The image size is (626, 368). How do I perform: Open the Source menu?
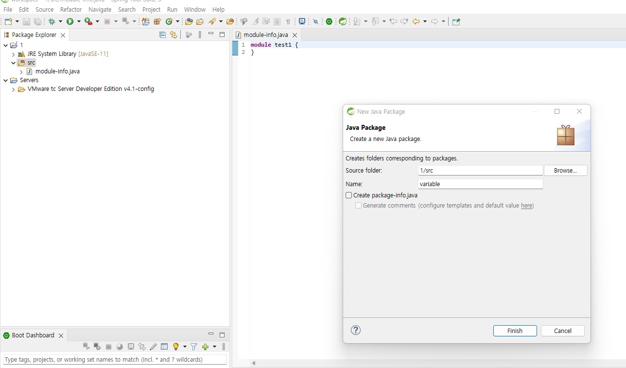[x=44, y=9]
